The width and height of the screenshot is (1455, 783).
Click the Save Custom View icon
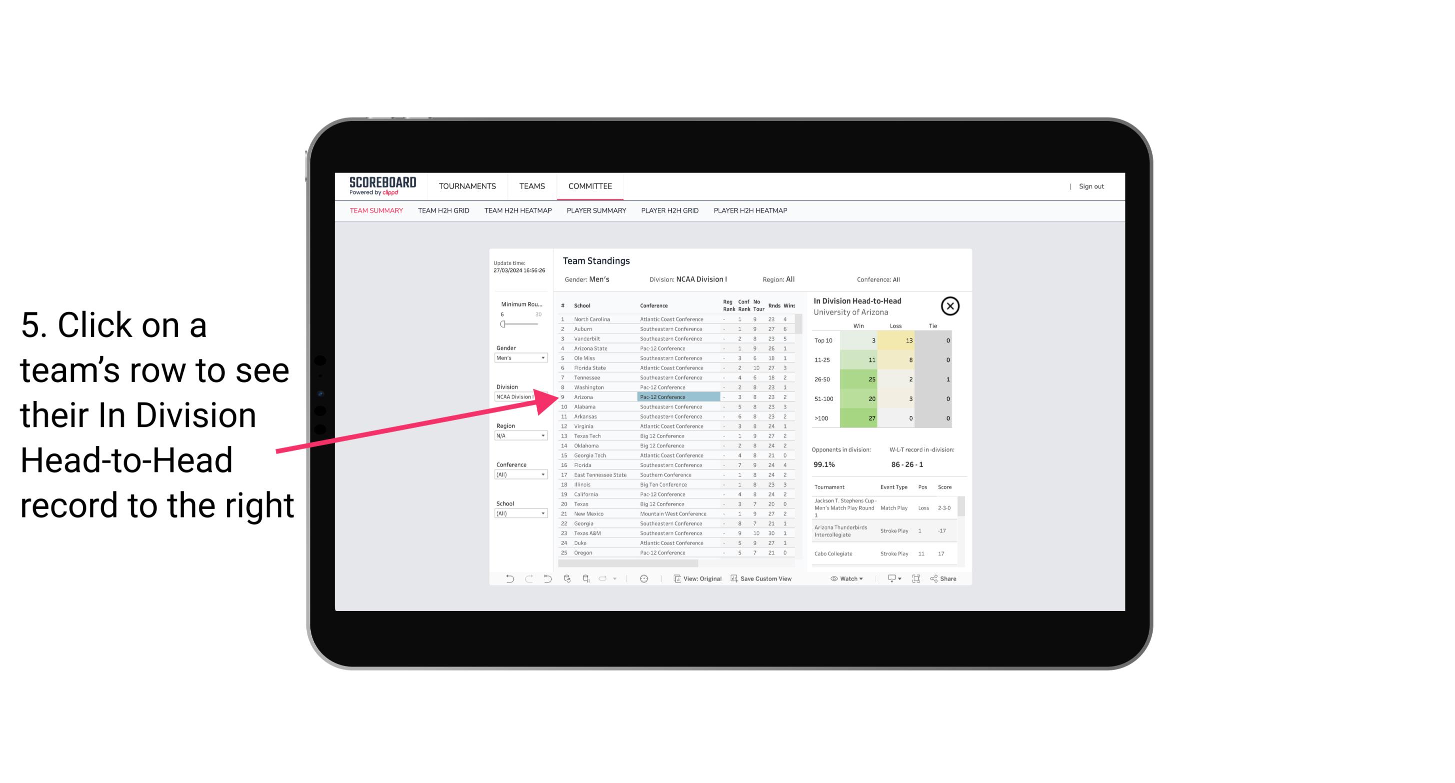[732, 578]
